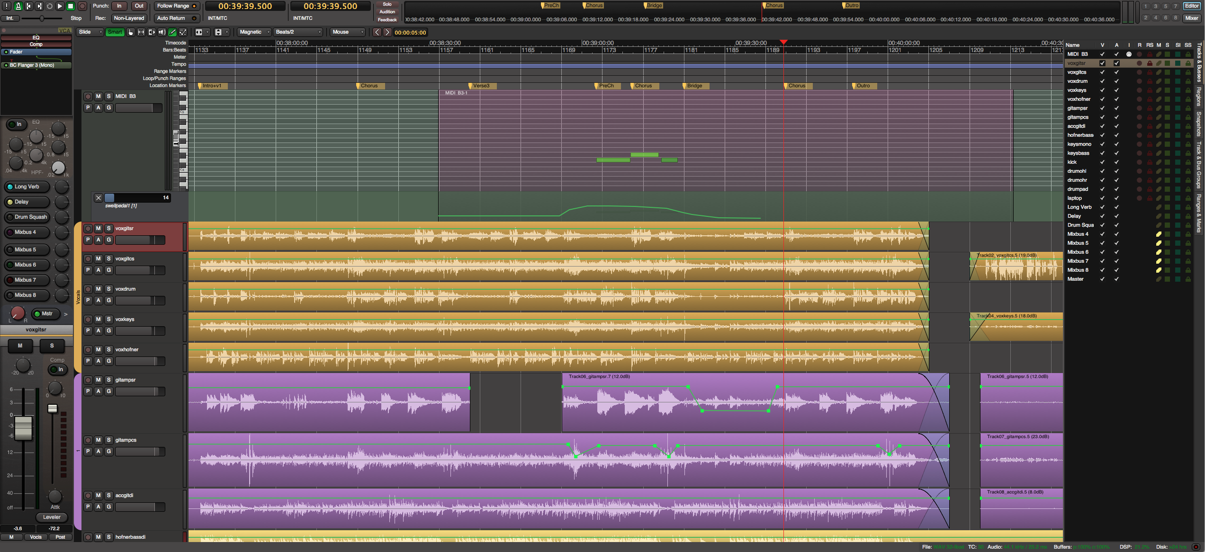The height and width of the screenshot is (552, 1205).
Task: Arm record on voxgitsr track
Action: coord(88,229)
